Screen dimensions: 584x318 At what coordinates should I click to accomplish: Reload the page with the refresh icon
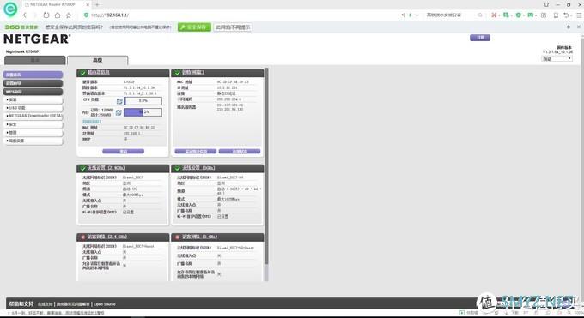pyautogui.click(x=46, y=15)
